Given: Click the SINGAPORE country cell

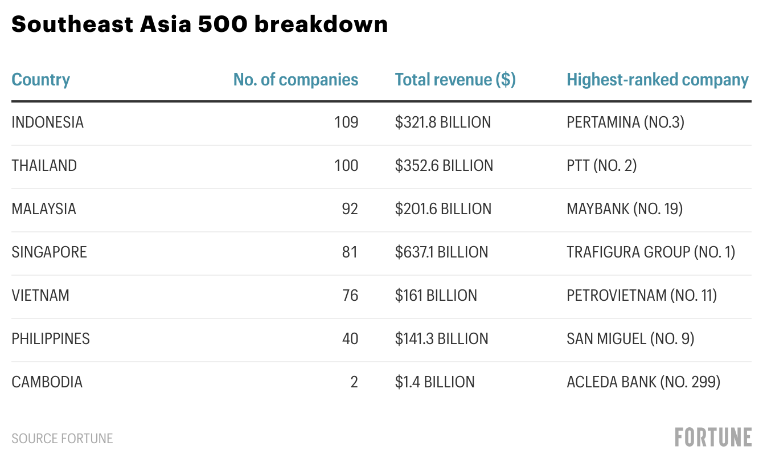Looking at the screenshot, I should pos(49,252).
